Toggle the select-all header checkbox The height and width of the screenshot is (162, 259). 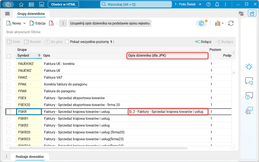coord(9,56)
